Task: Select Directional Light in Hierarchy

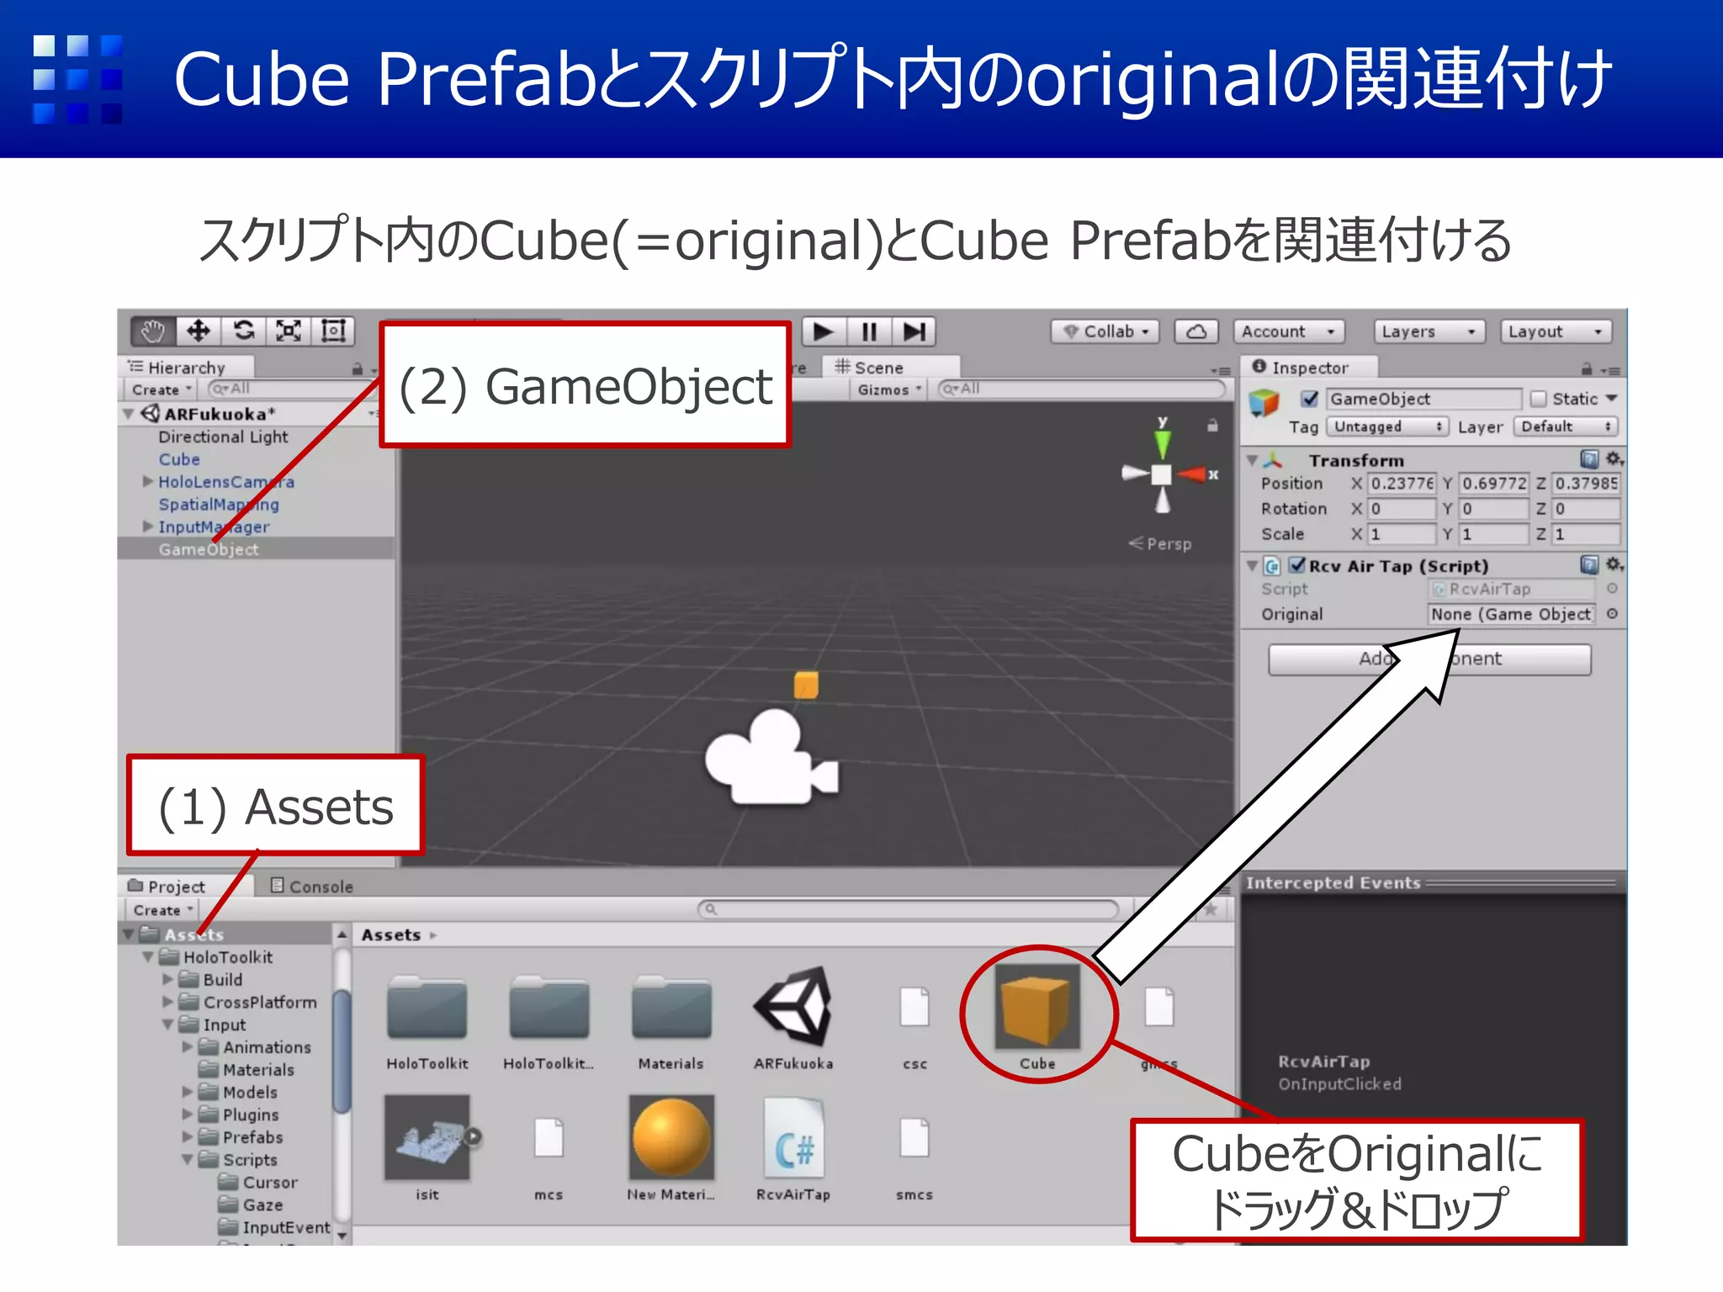Action: point(223,437)
